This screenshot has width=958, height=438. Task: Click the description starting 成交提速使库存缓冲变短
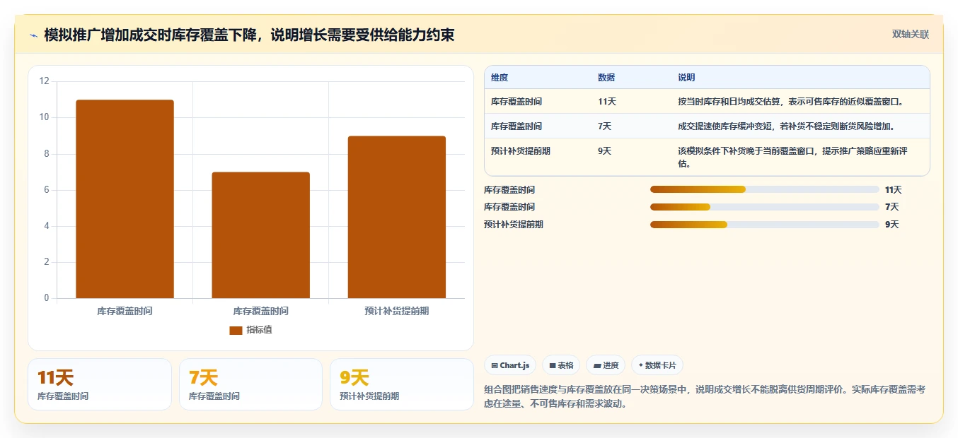coord(786,126)
